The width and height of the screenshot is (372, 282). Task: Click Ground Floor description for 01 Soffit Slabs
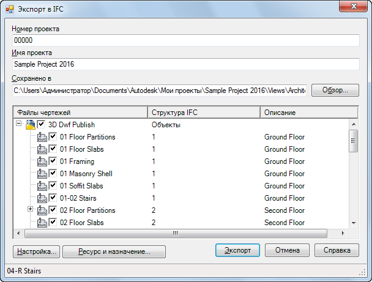coord(285,186)
